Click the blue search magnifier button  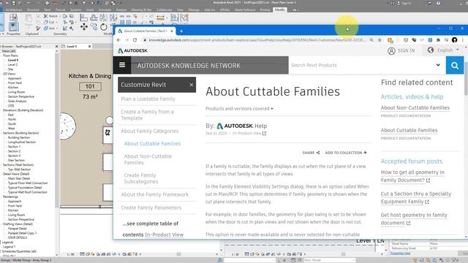[455, 65]
